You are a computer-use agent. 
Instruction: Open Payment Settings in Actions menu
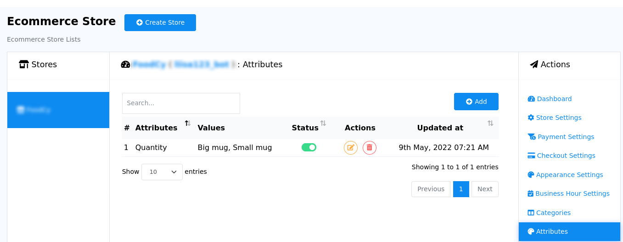pyautogui.click(x=566, y=137)
